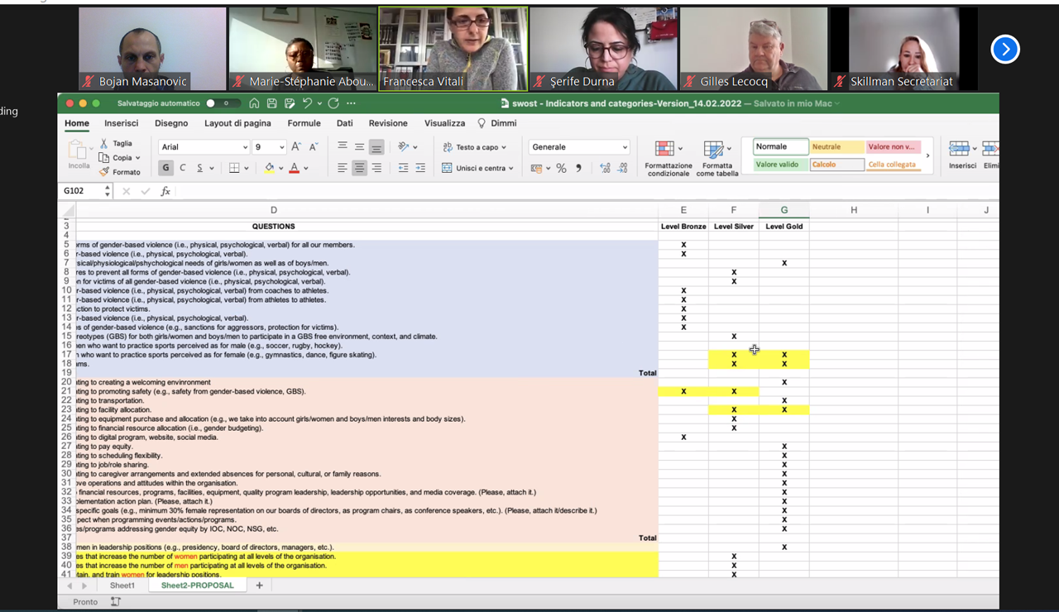The height and width of the screenshot is (612, 1059).
Task: Expand the cell styles gallery arrow
Action: pyautogui.click(x=927, y=155)
